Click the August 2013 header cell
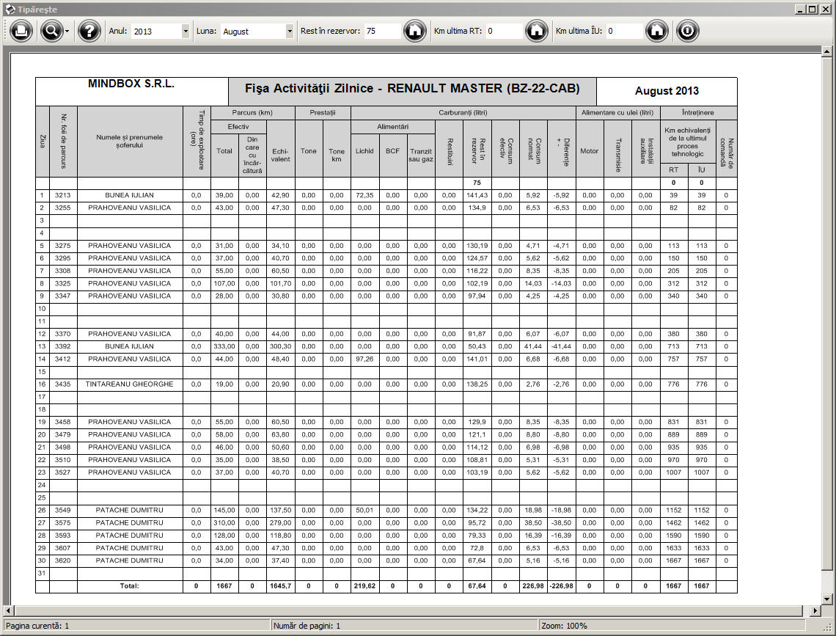The width and height of the screenshot is (836, 636). [x=667, y=91]
